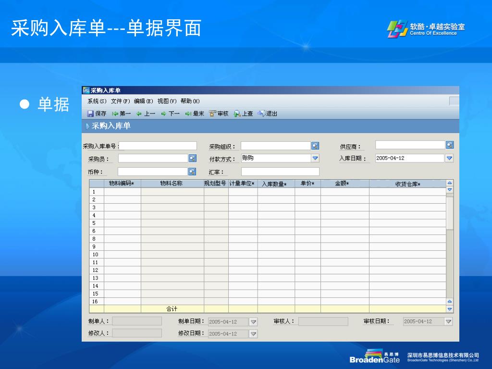Click the 供应商 input field
This screenshot has height=369, width=492.
410,145
